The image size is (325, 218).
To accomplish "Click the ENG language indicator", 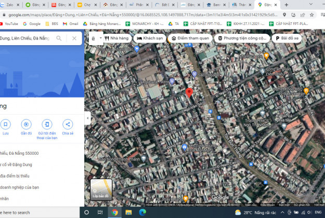I will click(x=318, y=212).
